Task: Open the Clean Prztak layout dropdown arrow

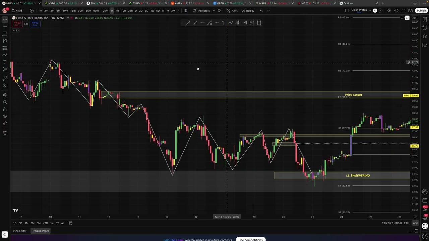Action: click(370, 11)
